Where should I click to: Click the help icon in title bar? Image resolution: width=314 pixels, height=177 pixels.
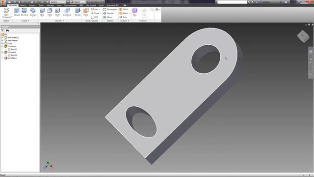[286, 2]
